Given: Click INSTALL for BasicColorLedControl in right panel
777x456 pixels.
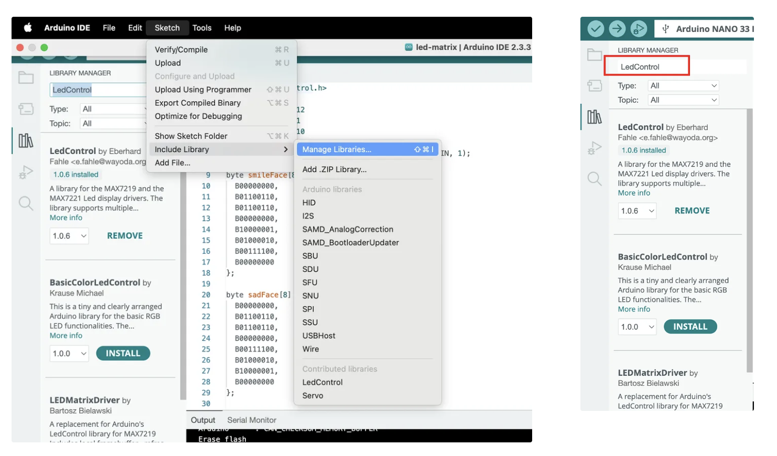Looking at the screenshot, I should tap(690, 327).
